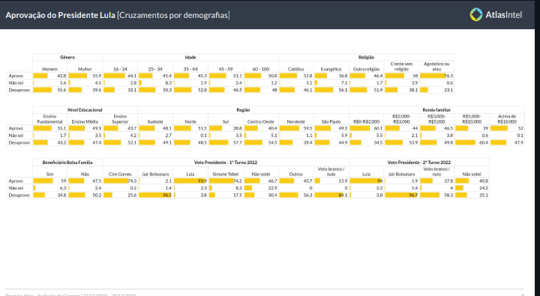Click the Agnóstico ou ateu approval bar
Image resolution: width=540 pixels, height=296 pixels.
(x=433, y=76)
